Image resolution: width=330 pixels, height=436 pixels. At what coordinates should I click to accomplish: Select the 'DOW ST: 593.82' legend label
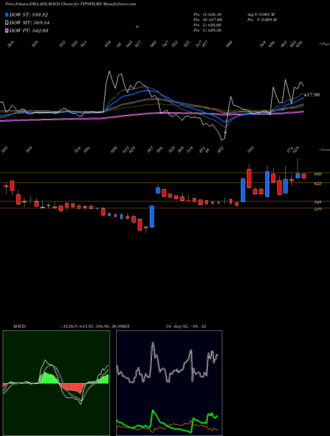28,15
